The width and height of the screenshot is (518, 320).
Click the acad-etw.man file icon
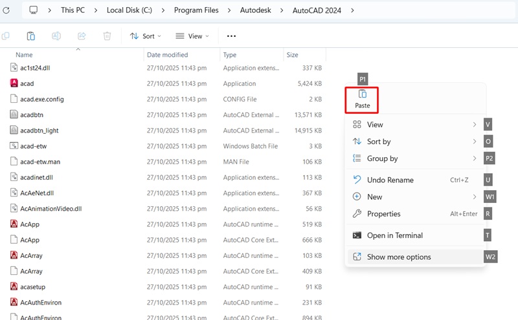click(x=14, y=162)
